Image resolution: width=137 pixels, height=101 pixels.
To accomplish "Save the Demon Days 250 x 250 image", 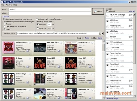I will point(59,82).
